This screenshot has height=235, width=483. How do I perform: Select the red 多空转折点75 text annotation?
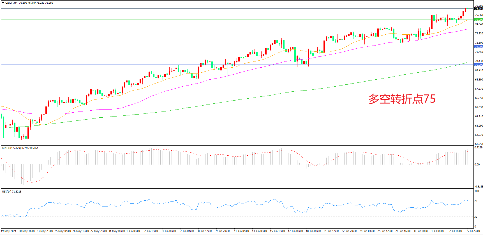[x=402, y=99]
